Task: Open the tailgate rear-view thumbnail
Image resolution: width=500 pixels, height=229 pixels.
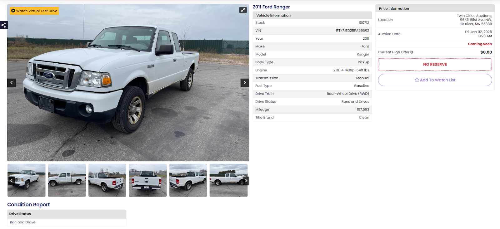Action: tap(148, 180)
